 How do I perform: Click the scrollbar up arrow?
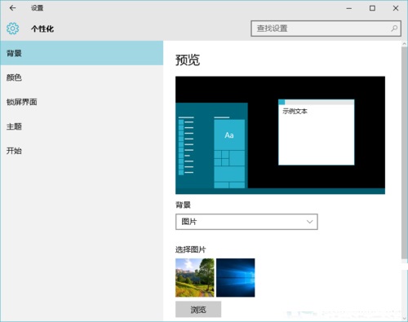click(x=405, y=44)
